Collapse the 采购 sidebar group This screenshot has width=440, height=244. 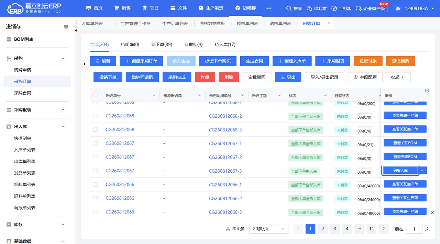(x=63, y=58)
